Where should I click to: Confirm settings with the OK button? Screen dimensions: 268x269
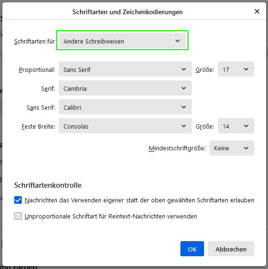(192, 249)
